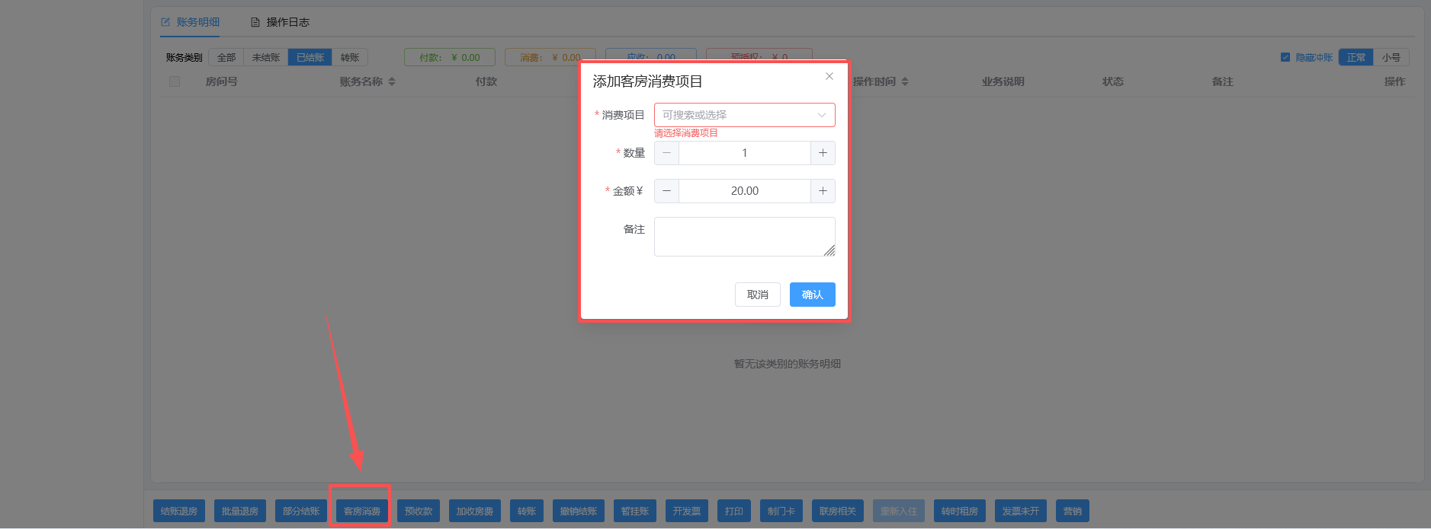Switch to 操作日志 tab

pos(280,22)
